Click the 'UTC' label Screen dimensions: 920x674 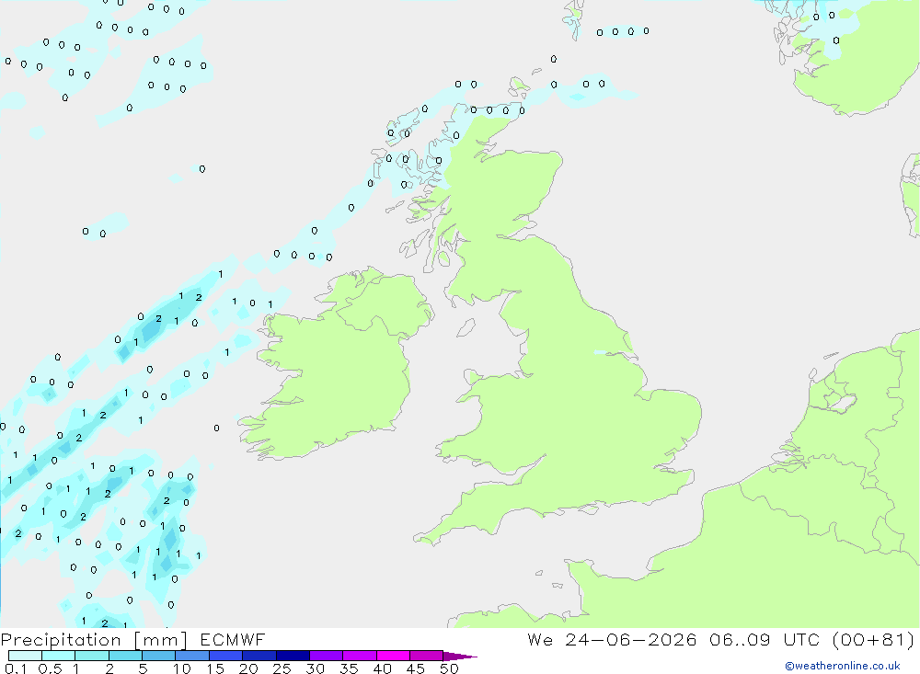(x=801, y=639)
